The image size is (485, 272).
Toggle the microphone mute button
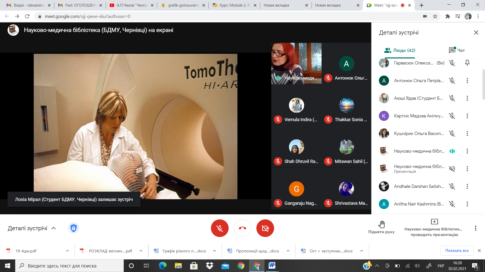pos(220,228)
